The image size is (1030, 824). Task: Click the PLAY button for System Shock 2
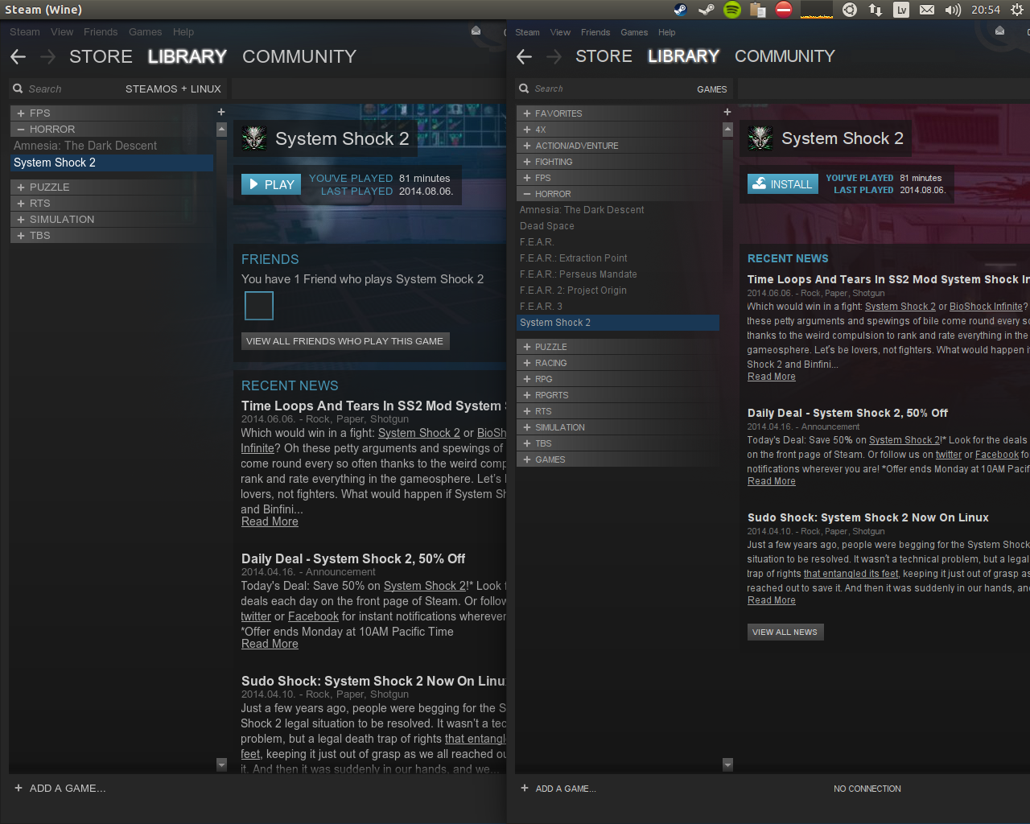[x=271, y=184]
